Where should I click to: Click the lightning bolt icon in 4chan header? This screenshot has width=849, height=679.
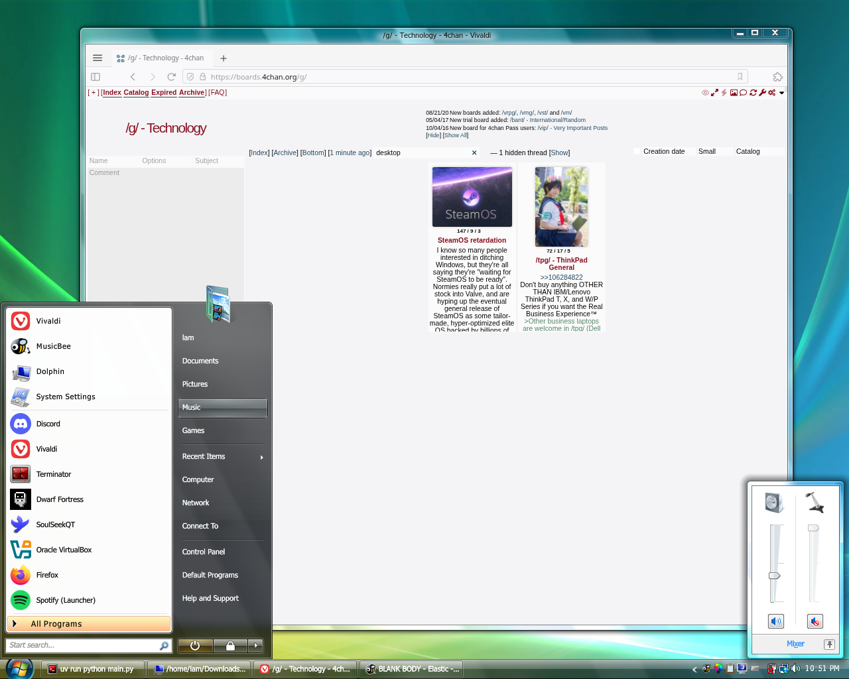click(x=724, y=93)
